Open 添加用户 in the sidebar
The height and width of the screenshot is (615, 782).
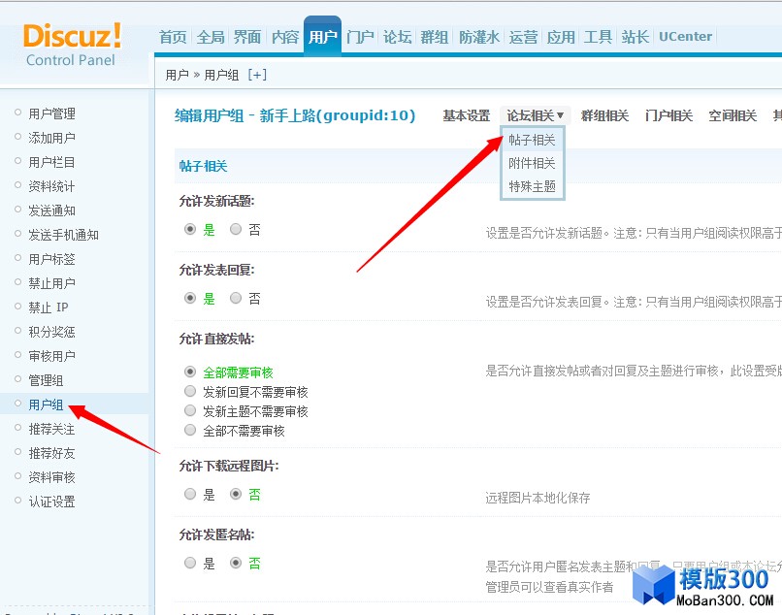point(51,138)
